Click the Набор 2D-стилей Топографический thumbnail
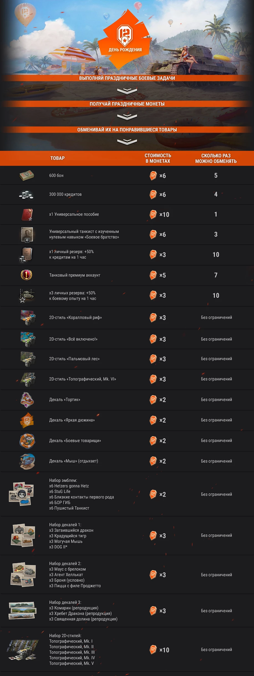This screenshot has height=676, width=254. tap(23, 649)
